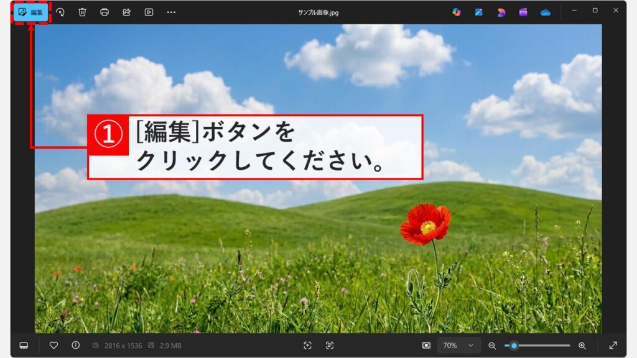This screenshot has width=637, height=358.
Task: Click the 編集 (Edit) button
Action: point(30,11)
